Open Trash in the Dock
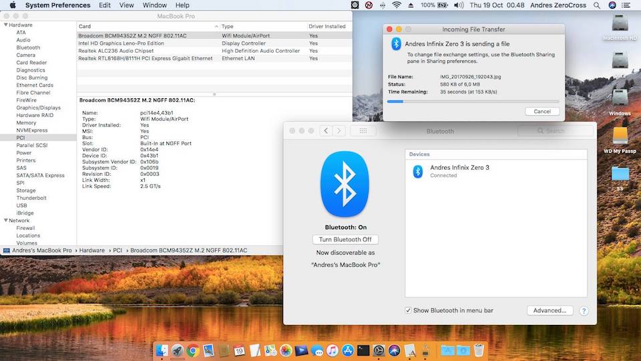 (x=479, y=350)
